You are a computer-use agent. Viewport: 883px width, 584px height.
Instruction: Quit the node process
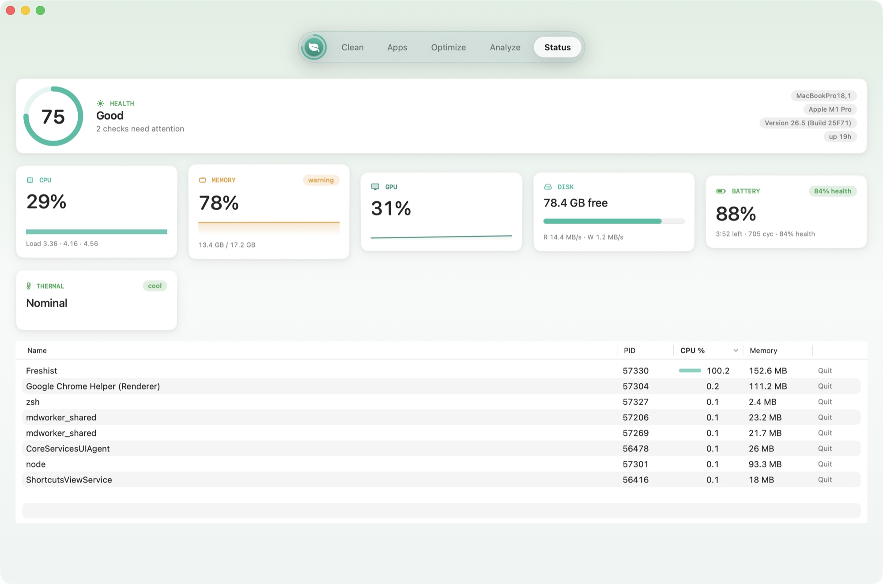825,464
